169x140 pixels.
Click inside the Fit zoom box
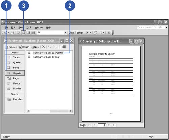pos(50,33)
